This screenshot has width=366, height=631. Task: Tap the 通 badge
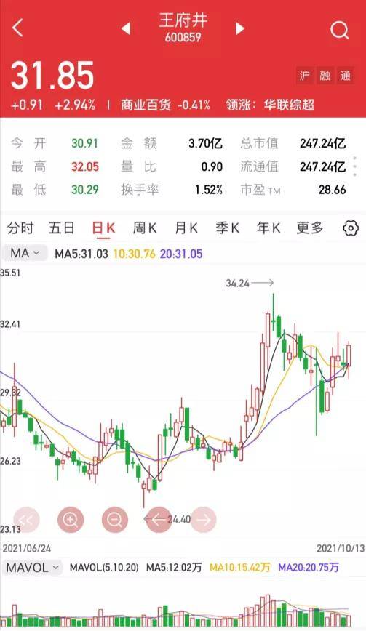[345, 76]
